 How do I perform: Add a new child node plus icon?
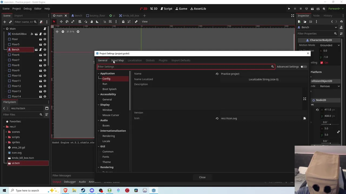pyautogui.click(x=5, y=22)
